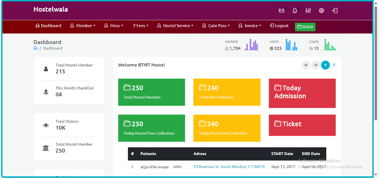Select the yearly Y view button
379x178 pixels.
click(325, 65)
